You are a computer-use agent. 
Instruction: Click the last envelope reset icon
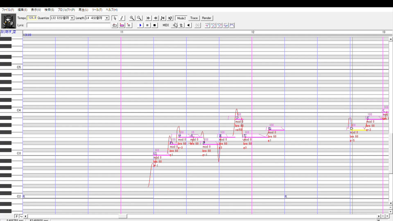click(232, 25)
